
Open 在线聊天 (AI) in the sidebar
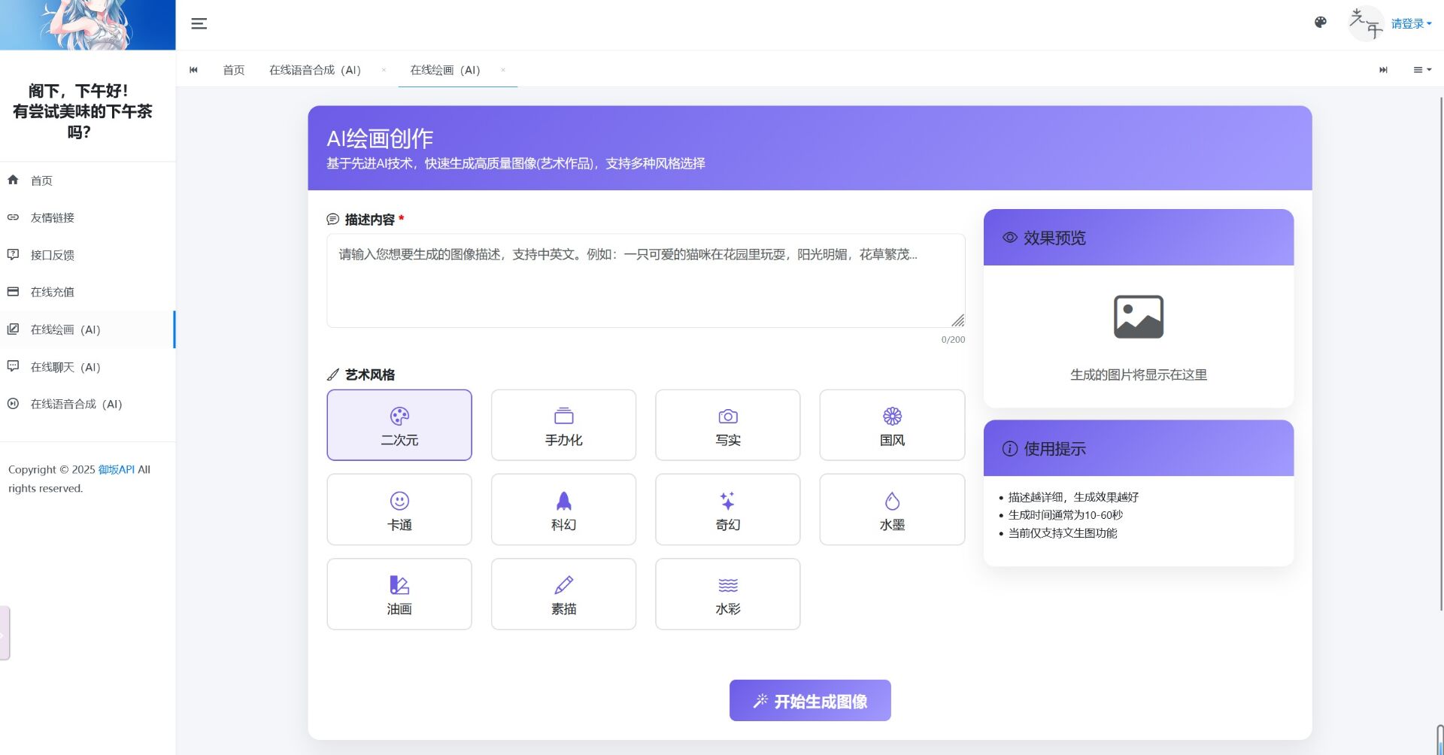pos(65,367)
